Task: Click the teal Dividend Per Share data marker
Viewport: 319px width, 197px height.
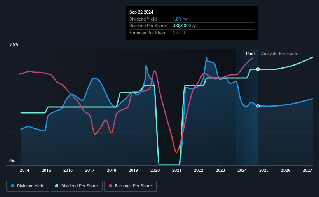Action: pyautogui.click(x=258, y=69)
